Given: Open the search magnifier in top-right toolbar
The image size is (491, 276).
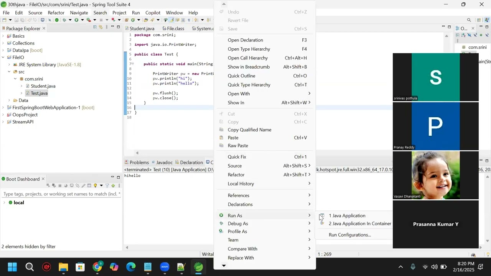Looking at the screenshot, I should click(469, 20).
